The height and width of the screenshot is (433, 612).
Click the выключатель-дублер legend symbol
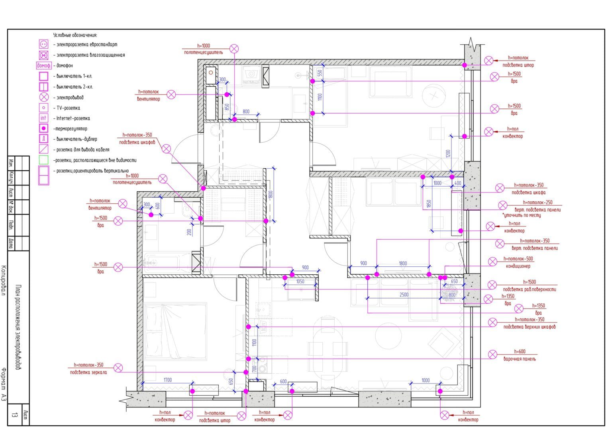(x=43, y=139)
